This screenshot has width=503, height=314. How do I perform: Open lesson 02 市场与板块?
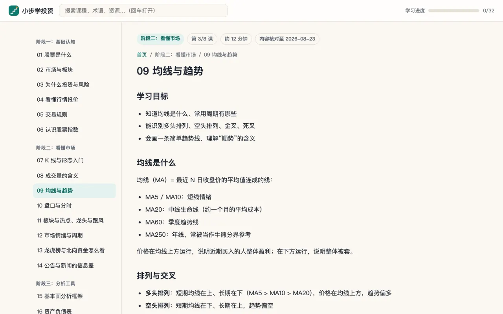pyautogui.click(x=74, y=70)
